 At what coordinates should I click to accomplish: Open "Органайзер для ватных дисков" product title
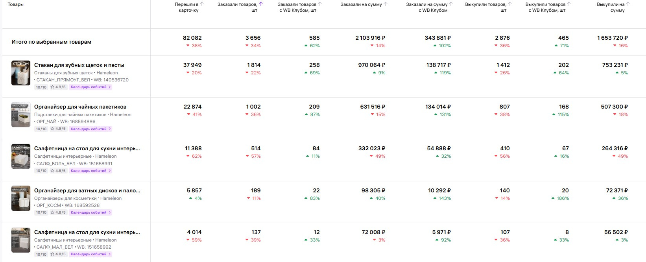point(87,190)
